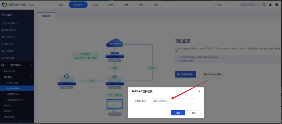Viewport: 282px width, 124px height.
Task: Expand the 网端联动 submenu chevron
Action: pos(32,105)
